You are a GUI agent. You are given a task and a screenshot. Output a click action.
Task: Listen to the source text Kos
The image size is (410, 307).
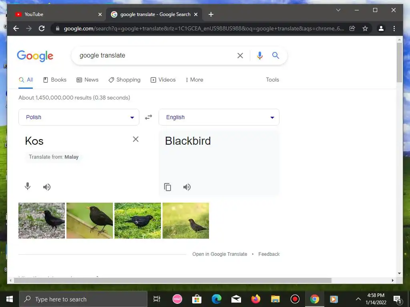click(x=47, y=187)
